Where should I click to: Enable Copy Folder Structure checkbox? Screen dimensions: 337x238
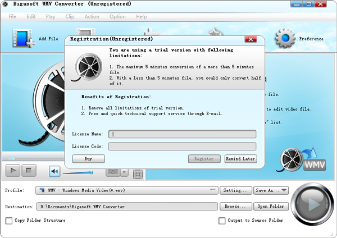click(8, 221)
